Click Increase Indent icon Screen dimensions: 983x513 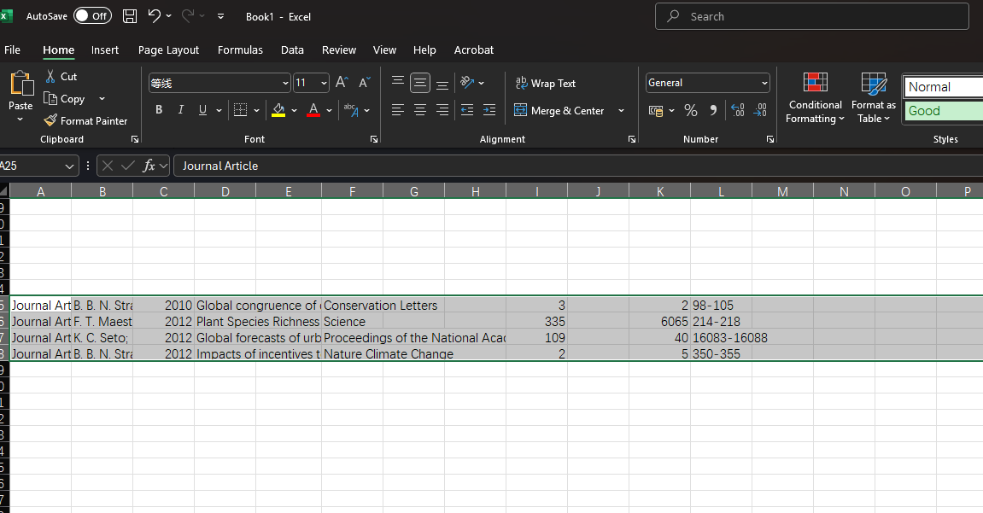pyautogui.click(x=489, y=110)
